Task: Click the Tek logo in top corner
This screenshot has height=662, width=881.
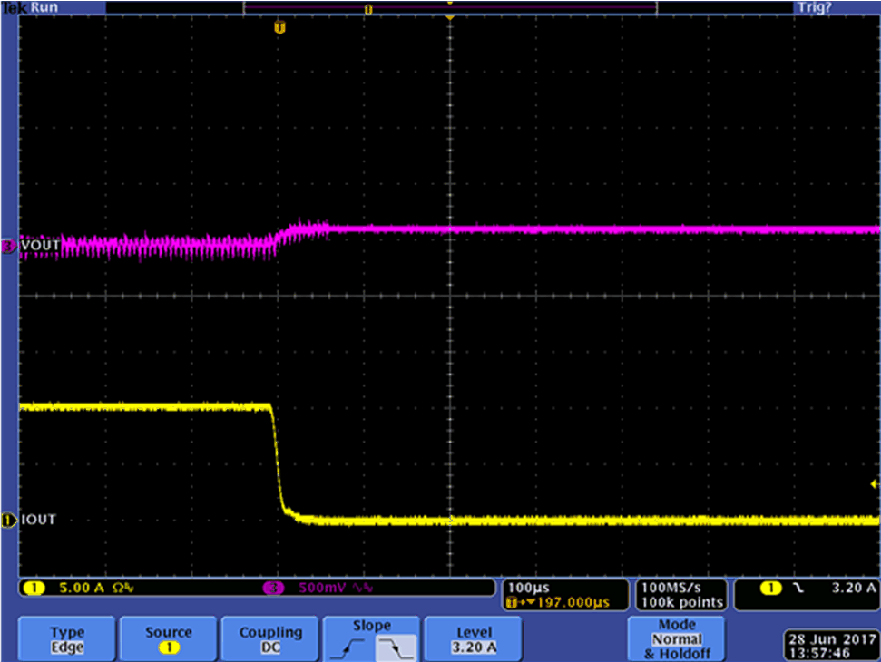Action: pyautogui.click(x=15, y=7)
